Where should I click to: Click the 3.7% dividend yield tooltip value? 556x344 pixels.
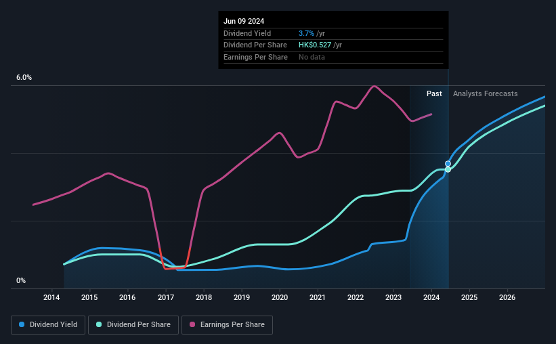306,33
